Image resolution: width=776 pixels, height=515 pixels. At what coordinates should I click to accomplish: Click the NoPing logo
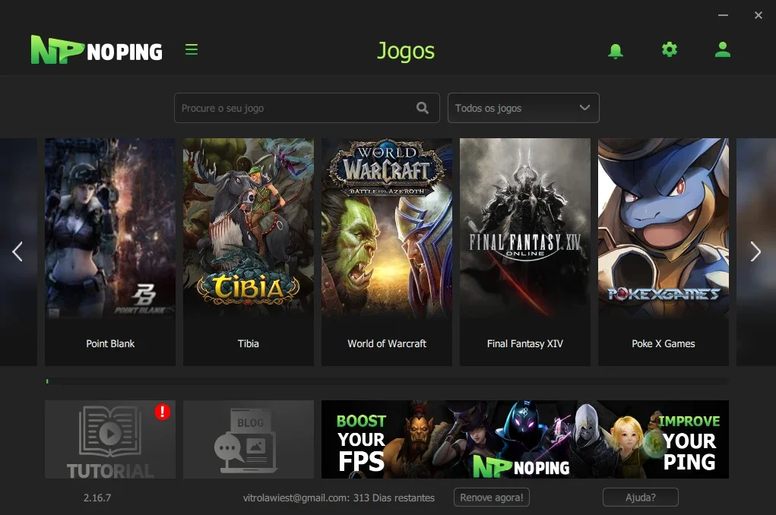click(x=97, y=49)
